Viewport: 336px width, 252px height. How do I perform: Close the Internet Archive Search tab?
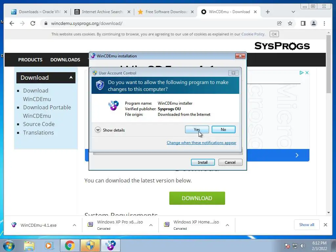tap(129, 12)
